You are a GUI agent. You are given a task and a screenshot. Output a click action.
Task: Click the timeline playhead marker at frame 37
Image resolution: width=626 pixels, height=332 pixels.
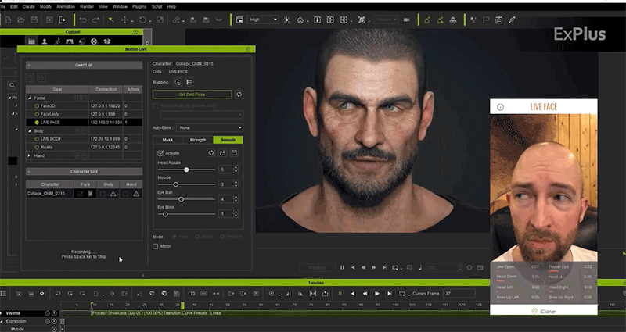(182, 305)
